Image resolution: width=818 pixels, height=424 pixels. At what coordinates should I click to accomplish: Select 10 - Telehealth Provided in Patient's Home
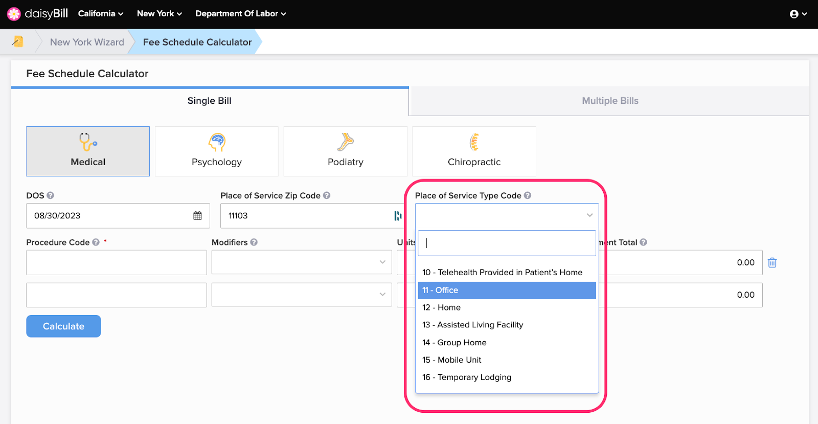[507, 273]
